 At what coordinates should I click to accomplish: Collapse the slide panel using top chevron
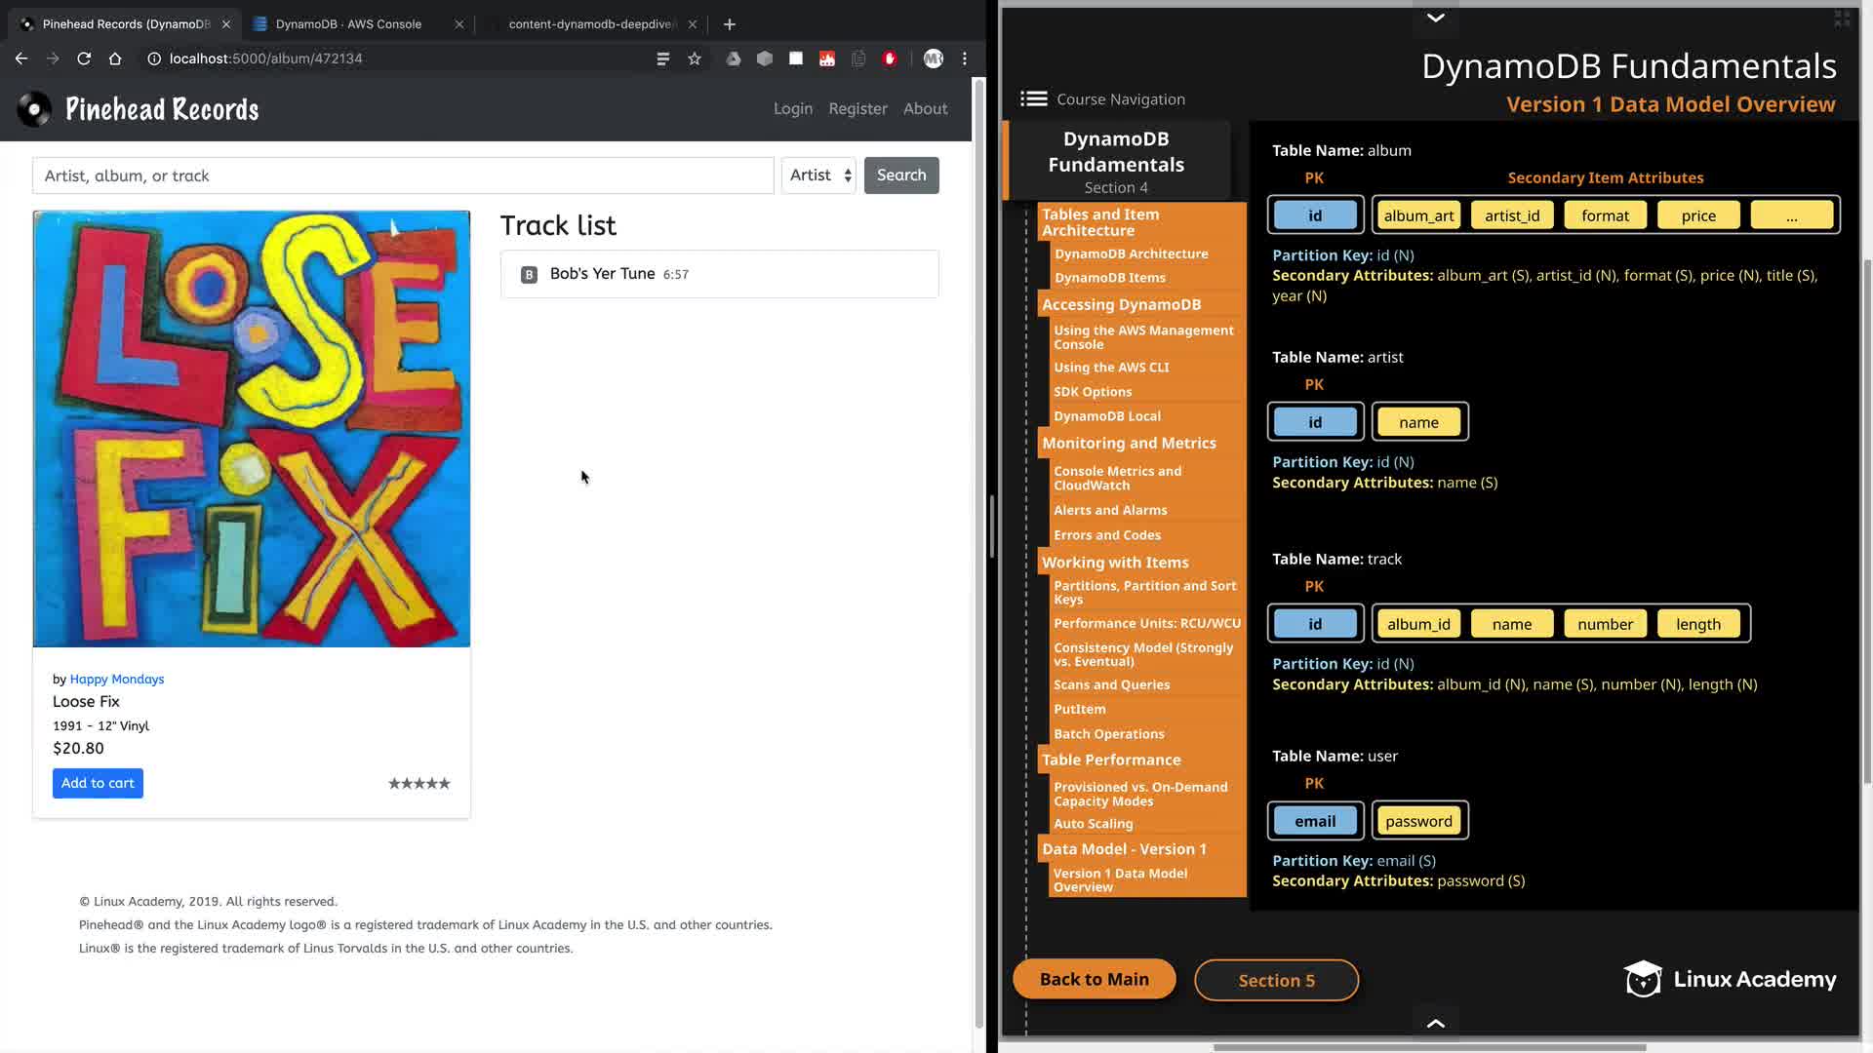1435,18
